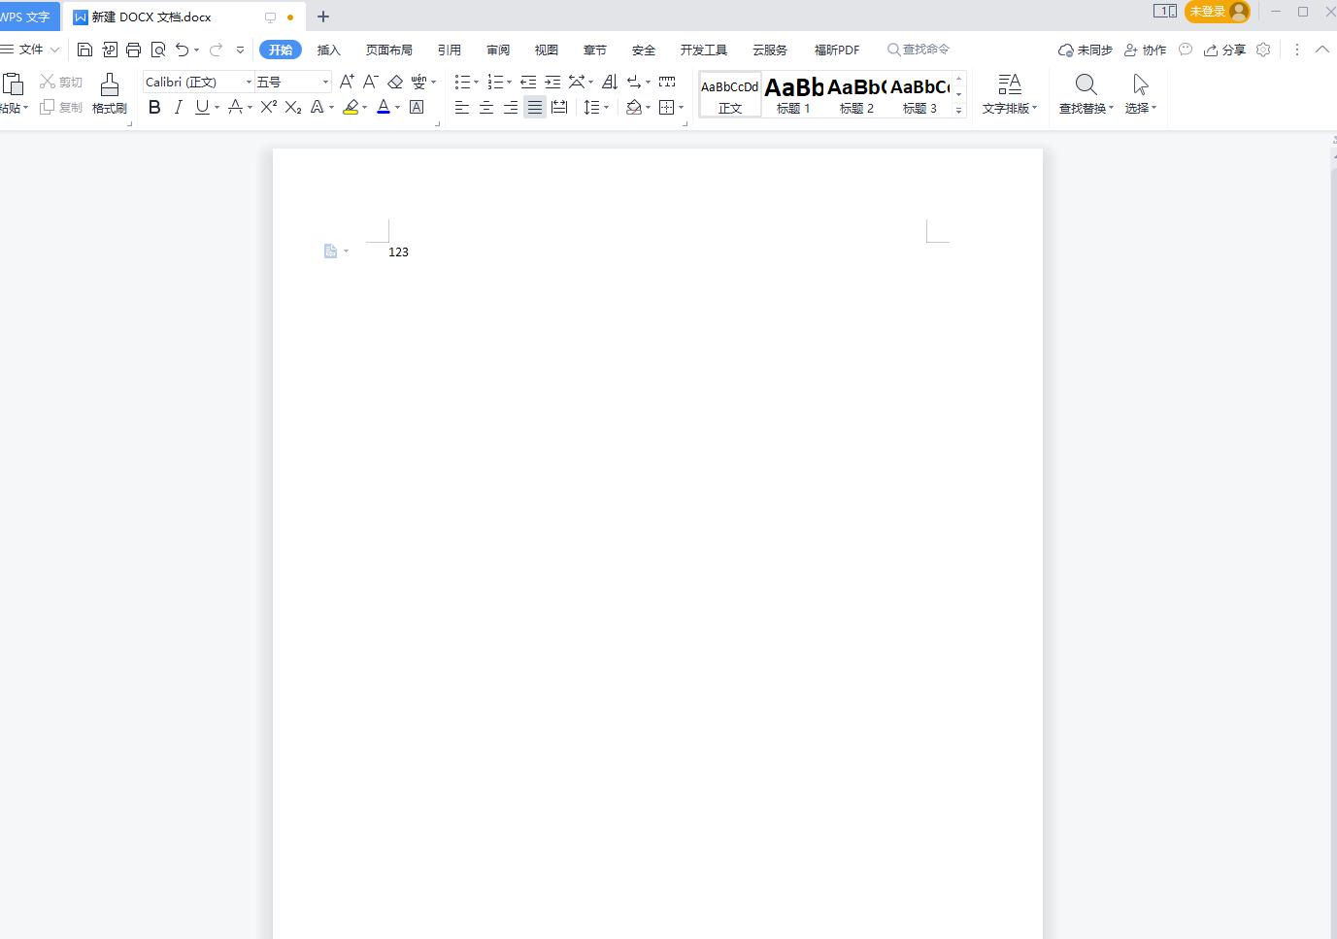
Task: Click the page navigation icon beside the text
Action: point(330,252)
